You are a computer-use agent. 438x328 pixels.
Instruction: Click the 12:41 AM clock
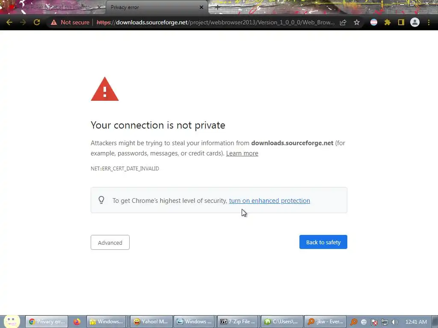(416, 322)
